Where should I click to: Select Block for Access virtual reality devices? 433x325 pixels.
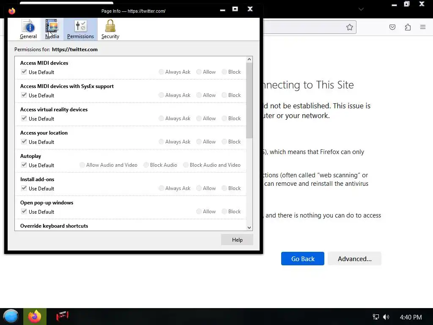224,118
